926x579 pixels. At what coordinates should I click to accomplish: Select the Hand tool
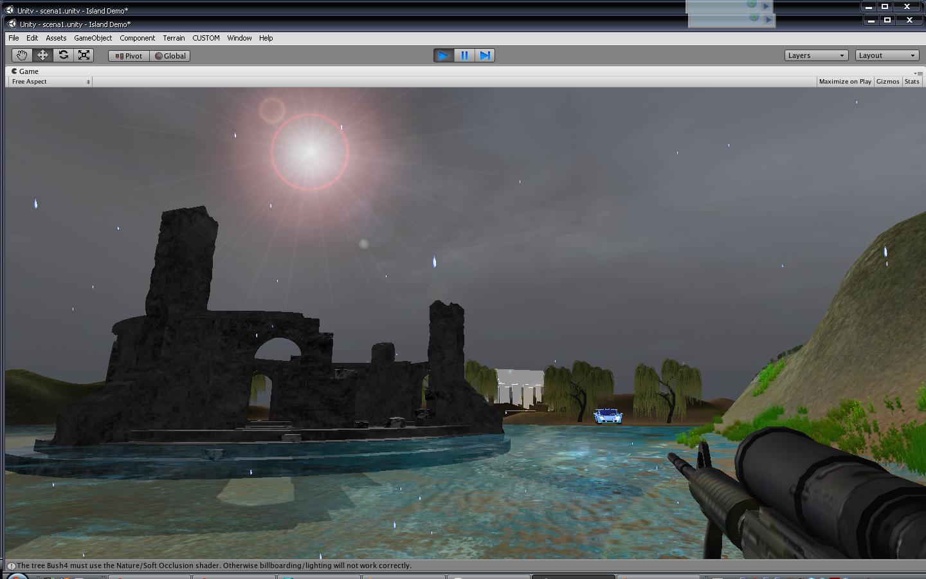[22, 55]
